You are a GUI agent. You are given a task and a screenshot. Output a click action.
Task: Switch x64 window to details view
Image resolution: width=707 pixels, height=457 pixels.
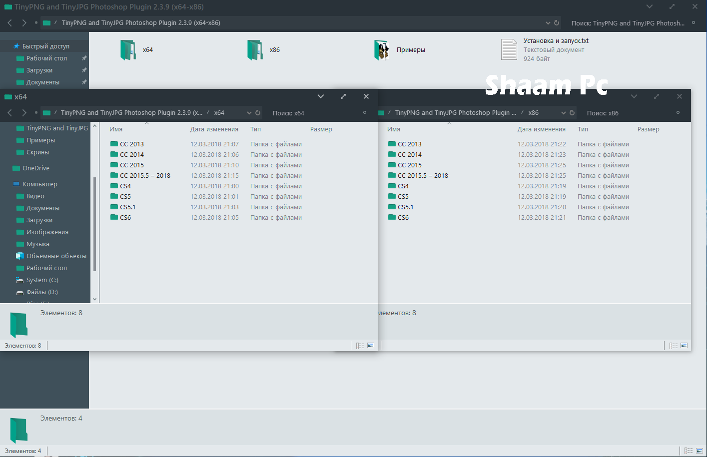(x=360, y=346)
